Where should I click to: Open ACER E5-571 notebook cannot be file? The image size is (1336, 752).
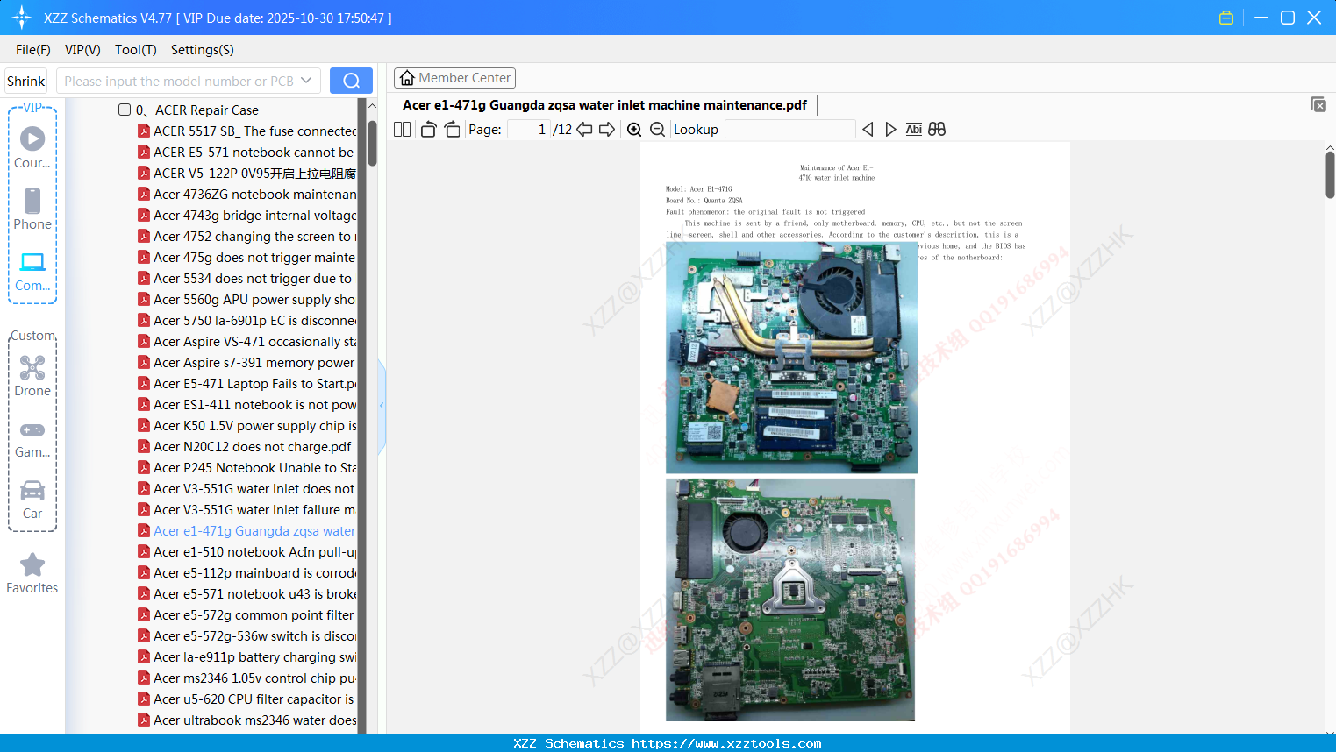(254, 152)
